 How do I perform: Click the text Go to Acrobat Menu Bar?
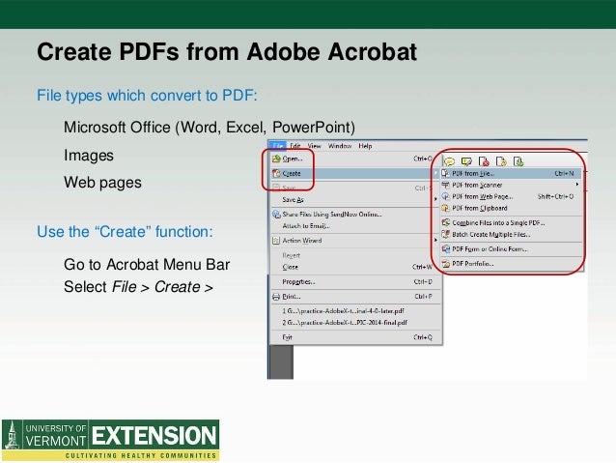click(147, 265)
